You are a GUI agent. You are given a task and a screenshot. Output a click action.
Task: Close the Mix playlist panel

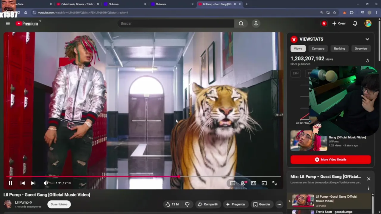click(368, 179)
